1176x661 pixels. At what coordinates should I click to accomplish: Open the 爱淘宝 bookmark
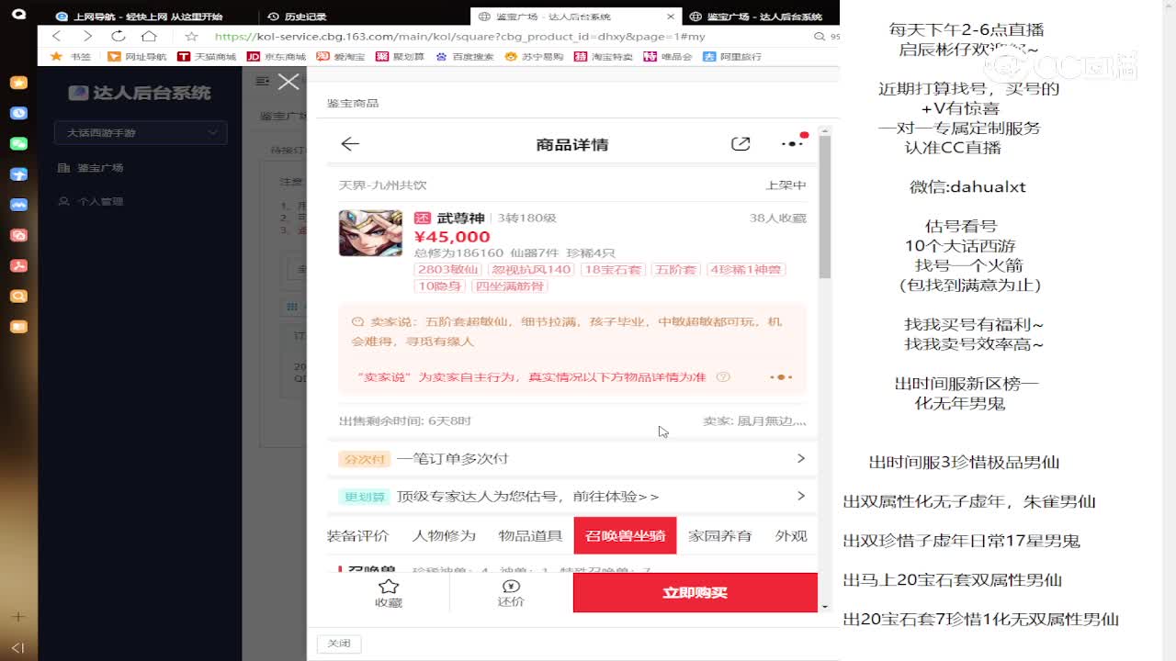(341, 56)
